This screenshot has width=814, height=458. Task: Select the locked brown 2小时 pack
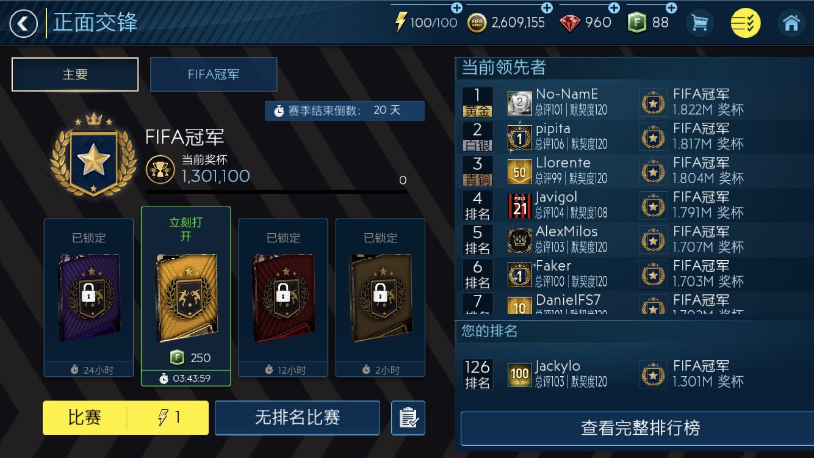(381, 298)
